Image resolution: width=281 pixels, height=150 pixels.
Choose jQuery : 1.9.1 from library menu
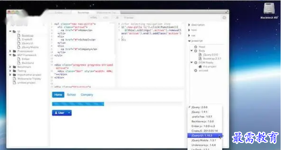(205, 112)
